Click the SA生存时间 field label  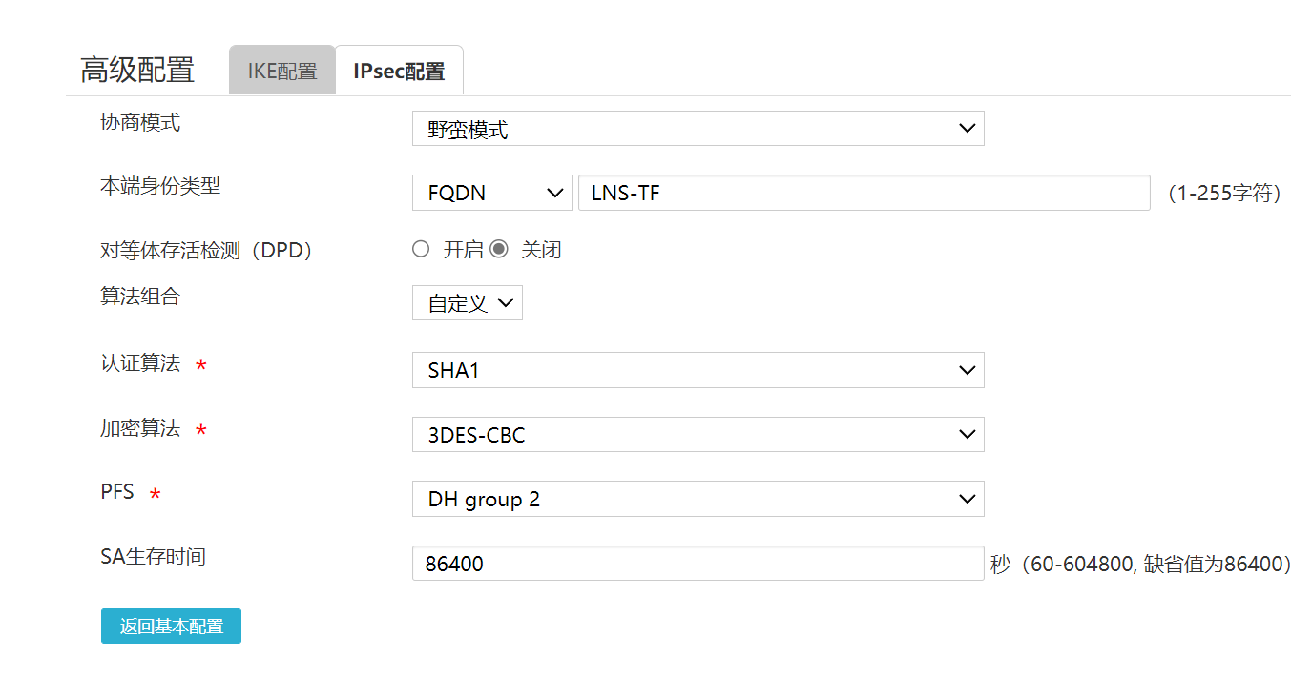coord(153,556)
